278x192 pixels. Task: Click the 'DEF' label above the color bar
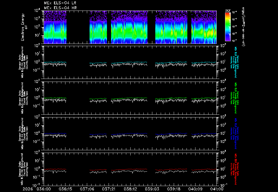(228, 11)
